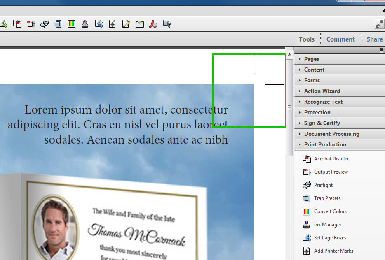The width and height of the screenshot is (385, 260).
Task: Collapse the Print Production section
Action: click(340, 144)
